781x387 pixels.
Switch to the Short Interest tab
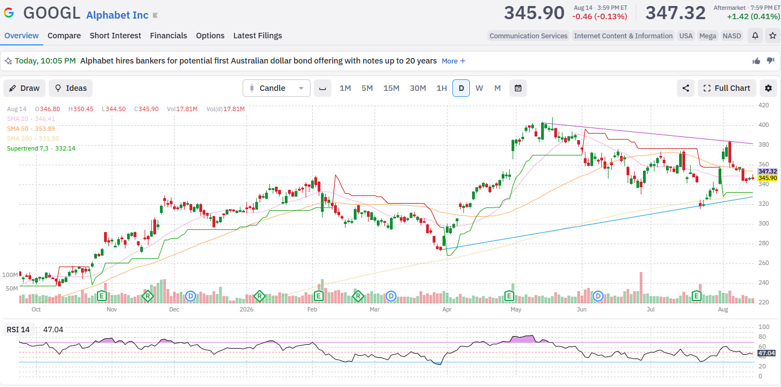click(115, 36)
